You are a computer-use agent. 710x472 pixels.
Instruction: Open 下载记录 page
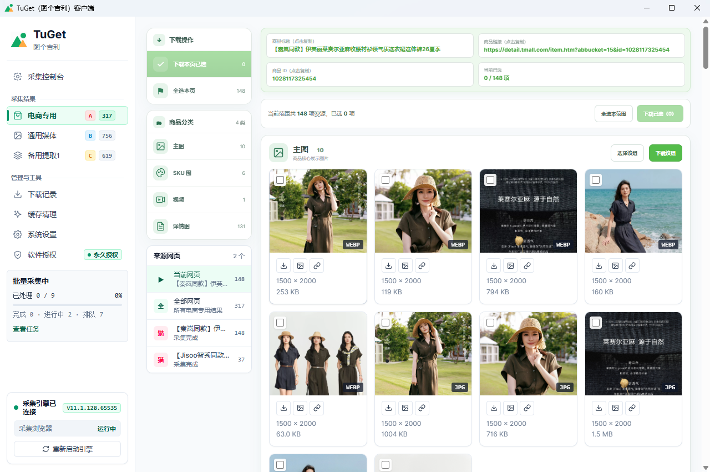click(68, 194)
